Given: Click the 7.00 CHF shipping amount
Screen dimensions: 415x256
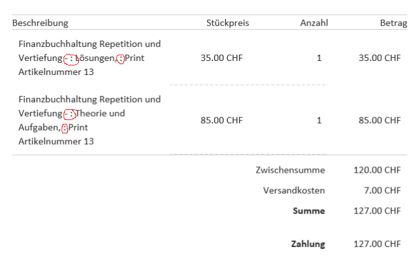Looking at the screenshot, I should (x=382, y=191).
